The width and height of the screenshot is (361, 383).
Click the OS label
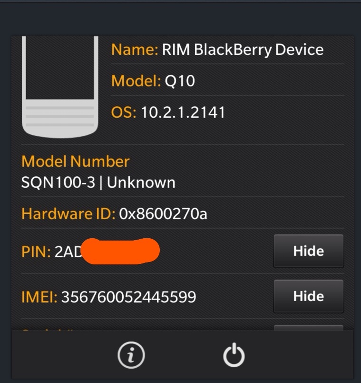[x=124, y=112]
